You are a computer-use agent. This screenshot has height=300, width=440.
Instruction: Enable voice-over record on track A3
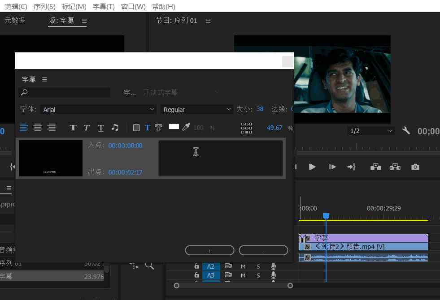coord(273,275)
